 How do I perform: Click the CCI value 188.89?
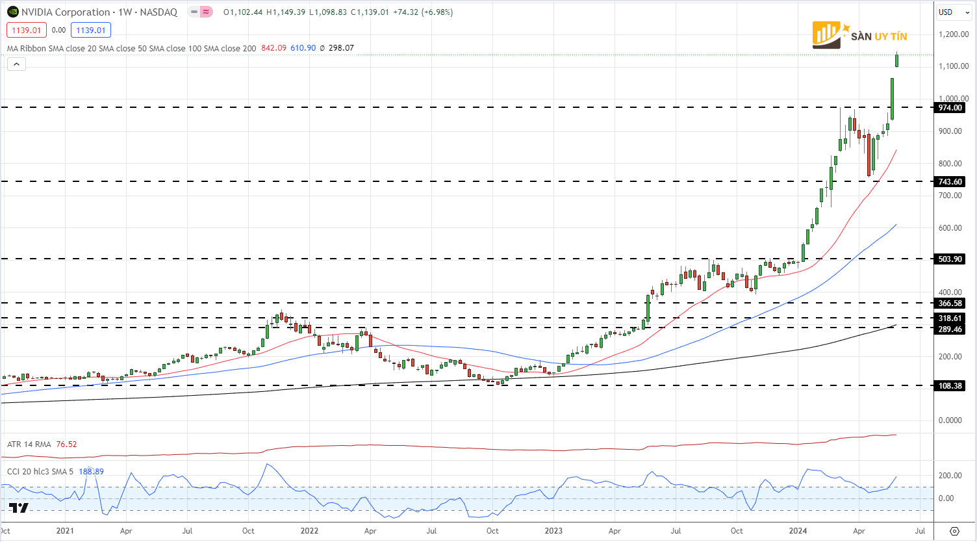point(92,471)
